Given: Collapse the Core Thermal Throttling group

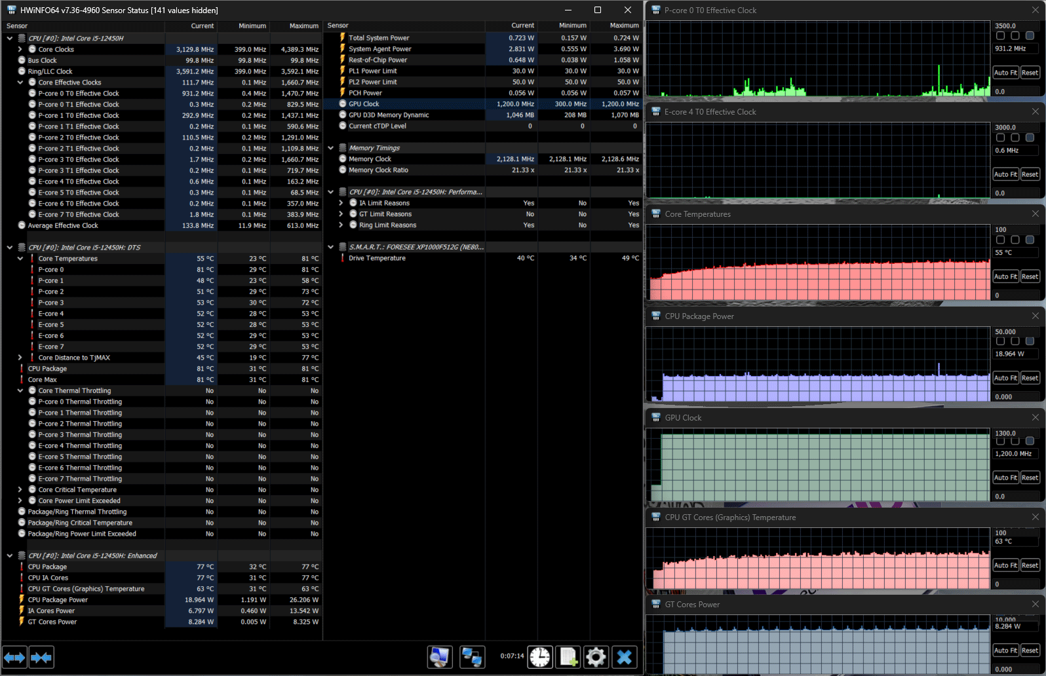Looking at the screenshot, I should point(20,390).
